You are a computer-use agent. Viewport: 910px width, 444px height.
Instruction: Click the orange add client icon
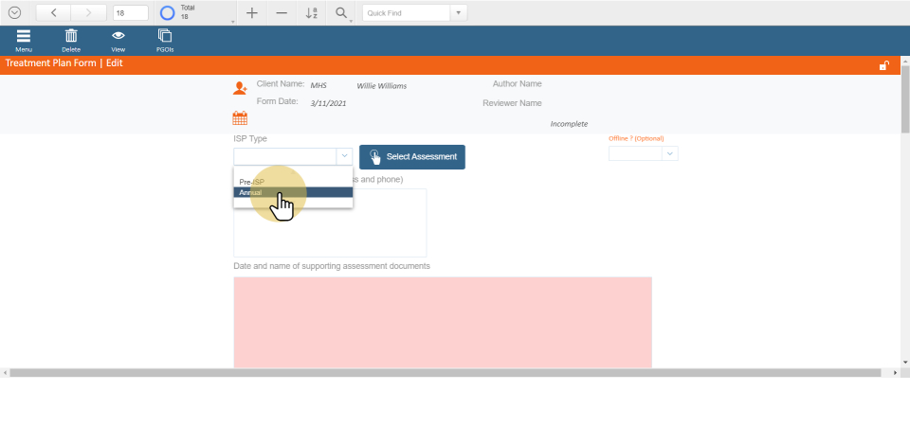pos(240,88)
